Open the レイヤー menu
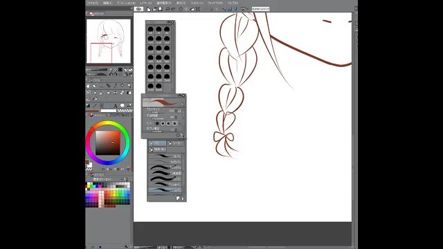 pyautogui.click(x=145, y=3)
